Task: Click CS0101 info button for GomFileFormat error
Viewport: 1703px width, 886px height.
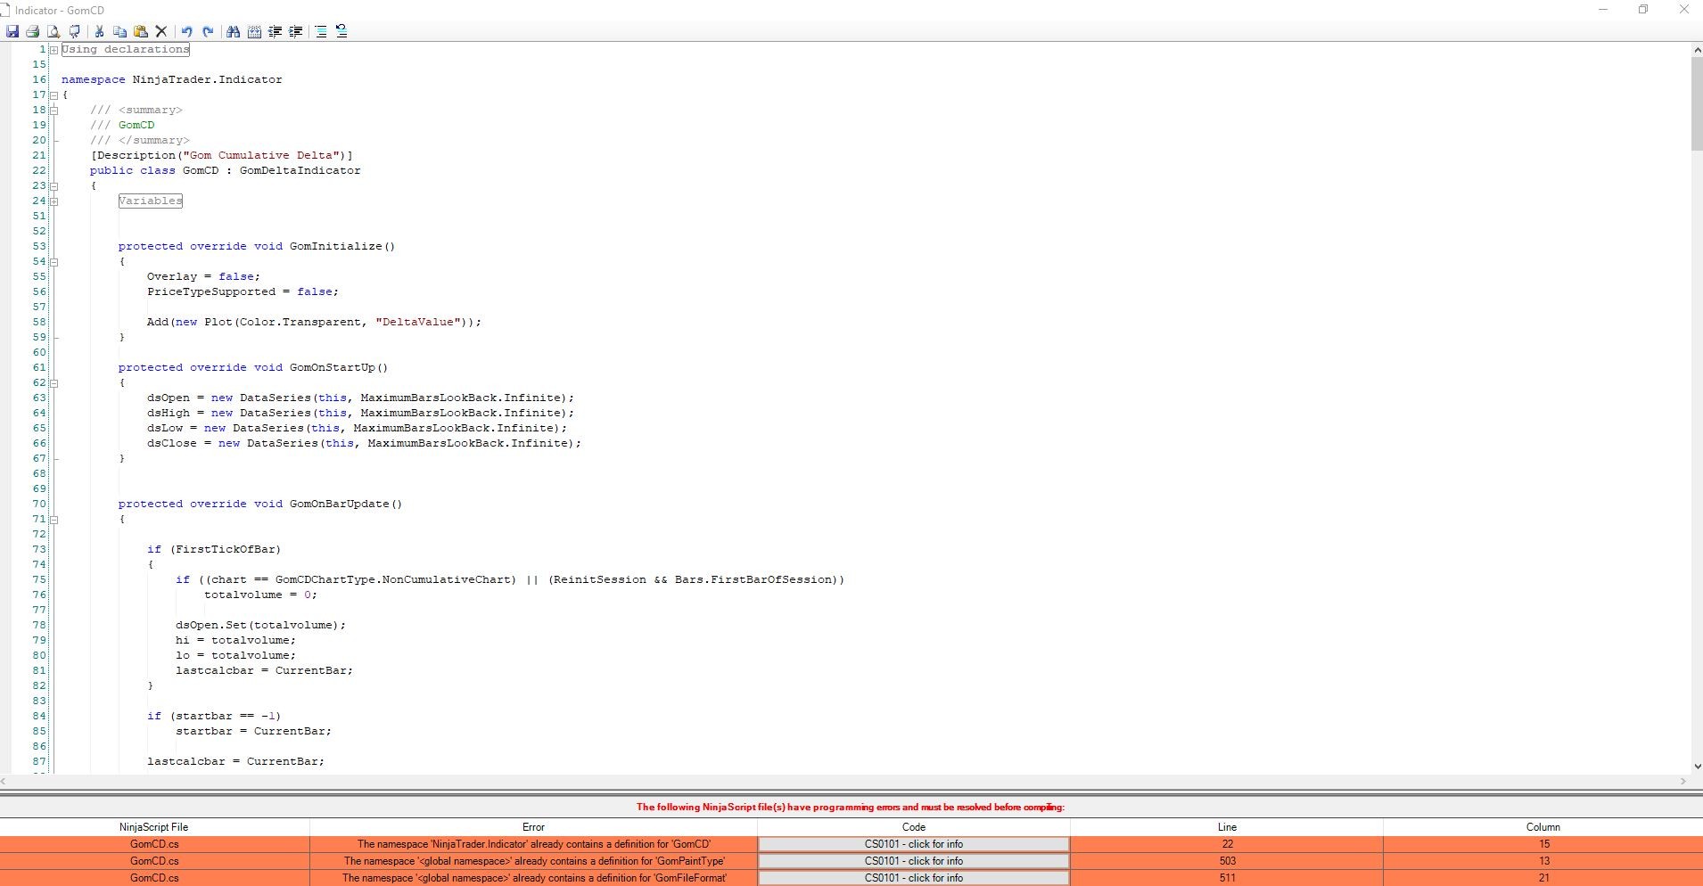Action: (913, 878)
